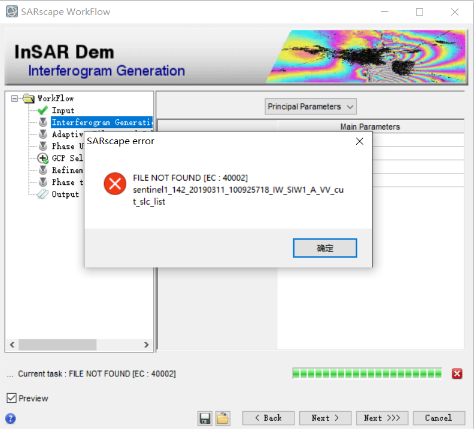Click the Cancel button
474x429 pixels.
pyautogui.click(x=439, y=418)
